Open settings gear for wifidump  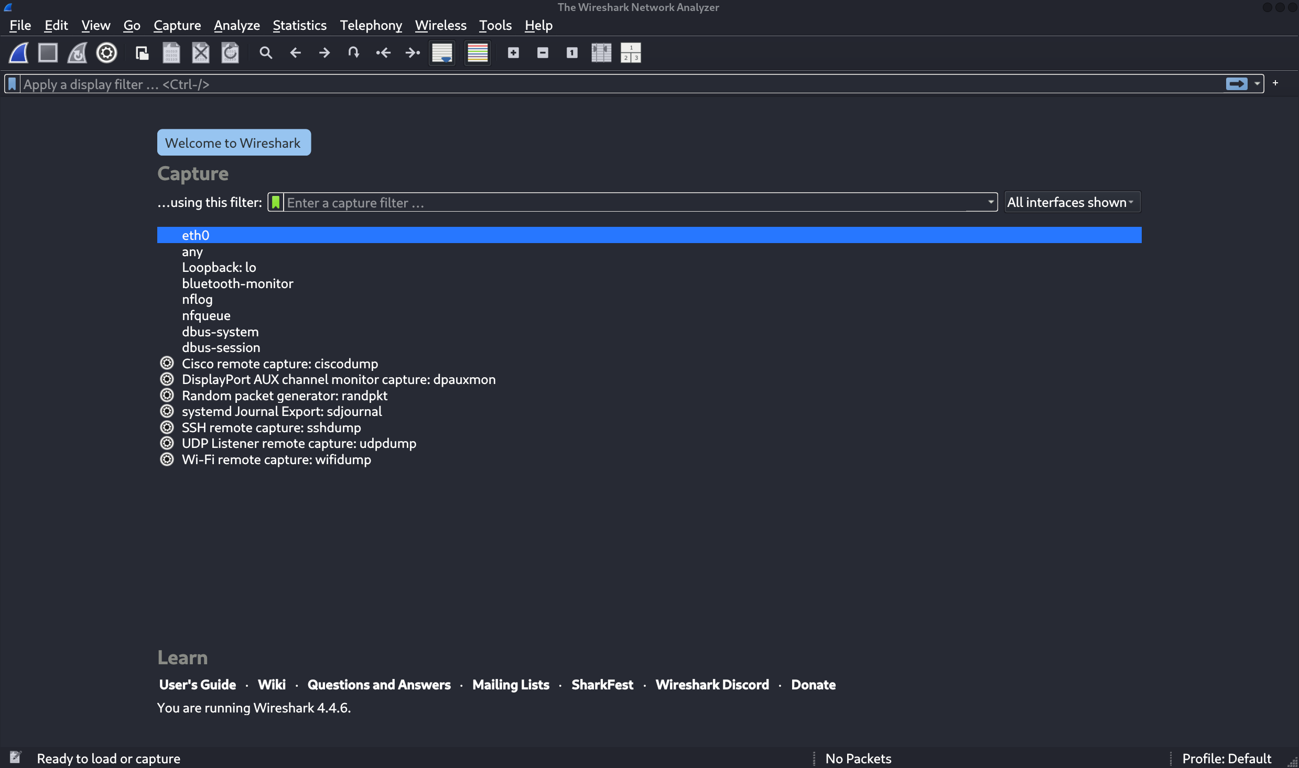pyautogui.click(x=167, y=459)
